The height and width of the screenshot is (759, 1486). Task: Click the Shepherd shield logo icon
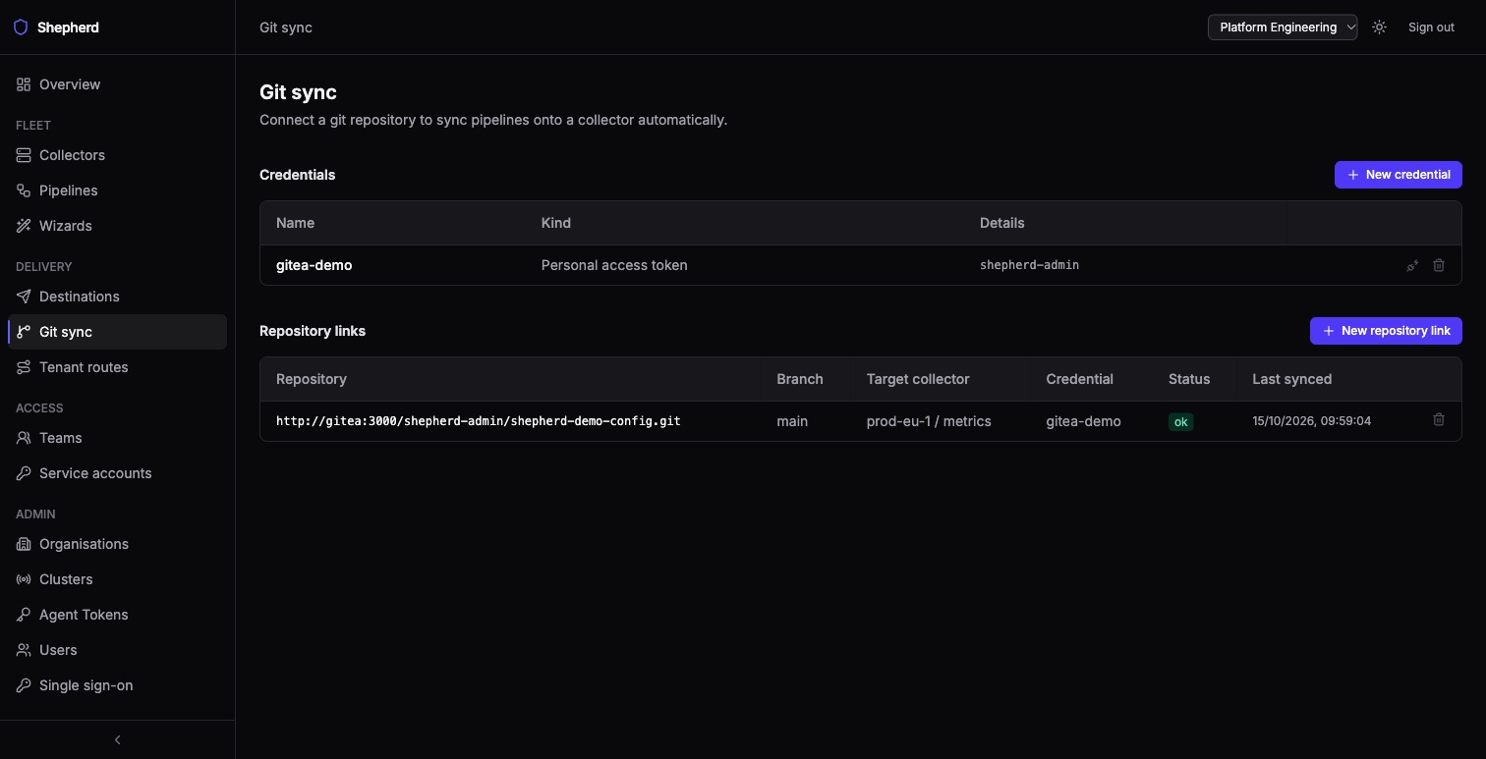21,27
